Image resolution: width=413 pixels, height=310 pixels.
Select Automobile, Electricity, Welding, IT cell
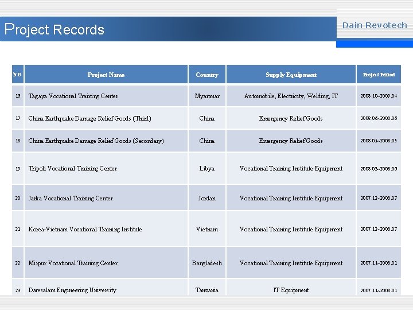click(x=291, y=96)
